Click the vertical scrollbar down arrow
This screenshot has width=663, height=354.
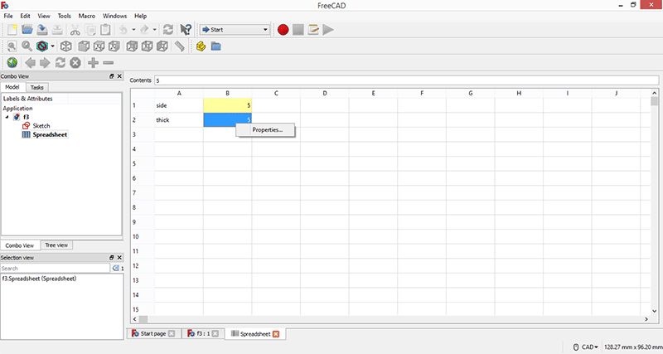[x=655, y=311]
